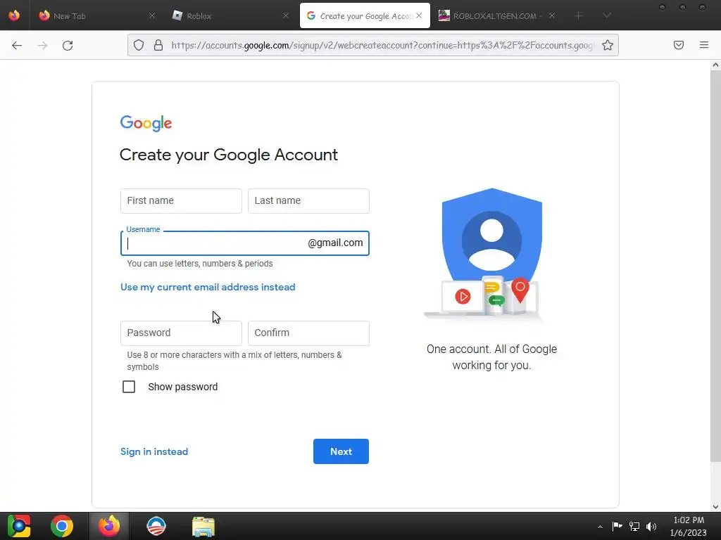
Task: Close the ROBLOXALTGEN.COM tab
Action: click(552, 15)
